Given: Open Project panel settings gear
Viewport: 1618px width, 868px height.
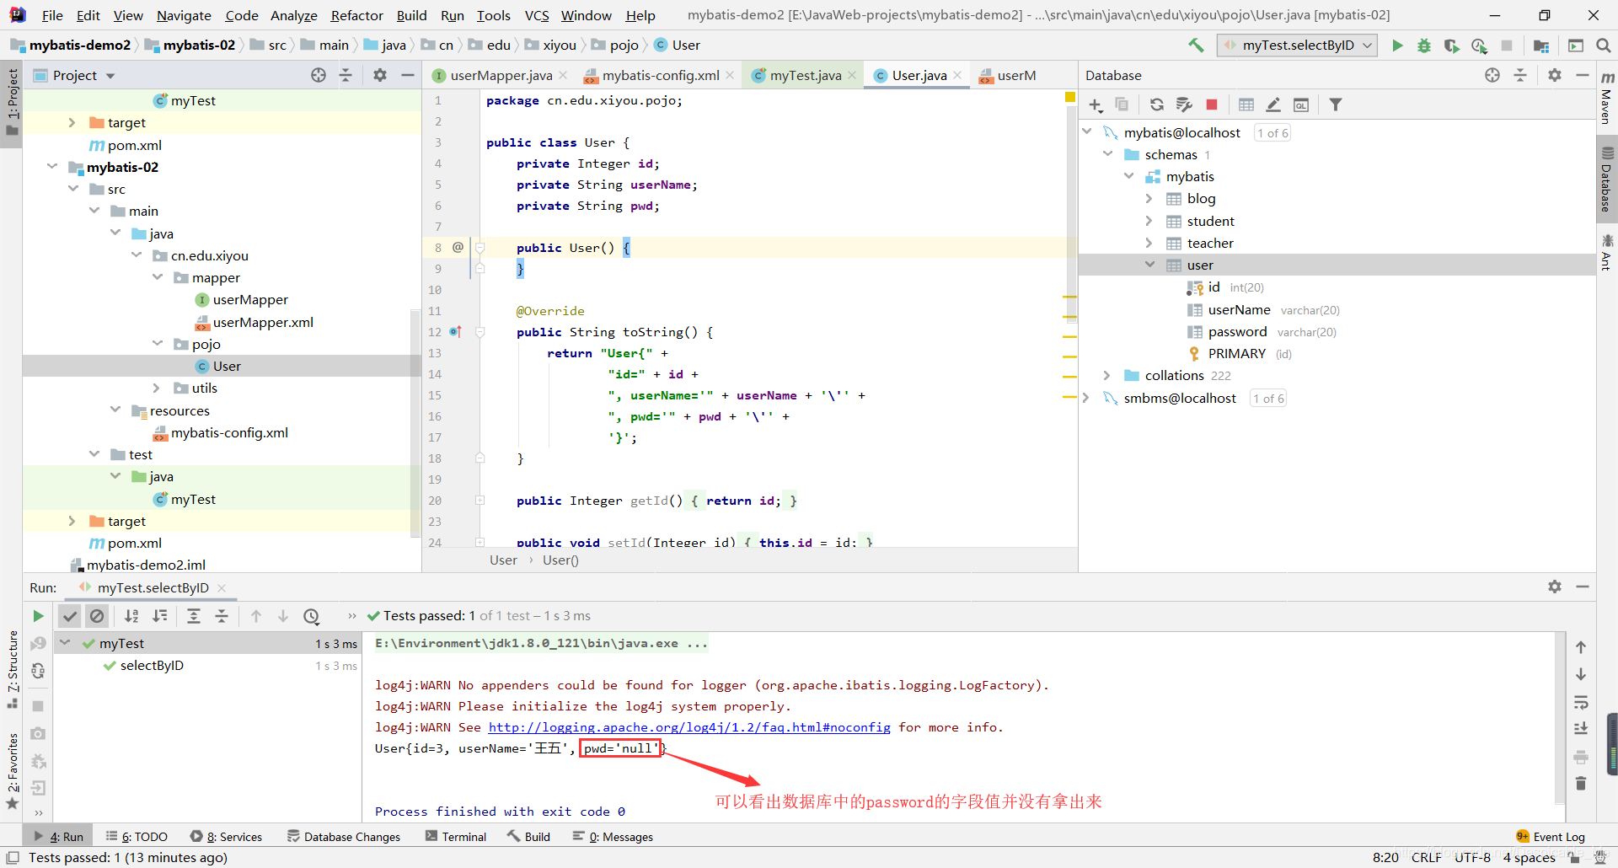Looking at the screenshot, I should (380, 75).
